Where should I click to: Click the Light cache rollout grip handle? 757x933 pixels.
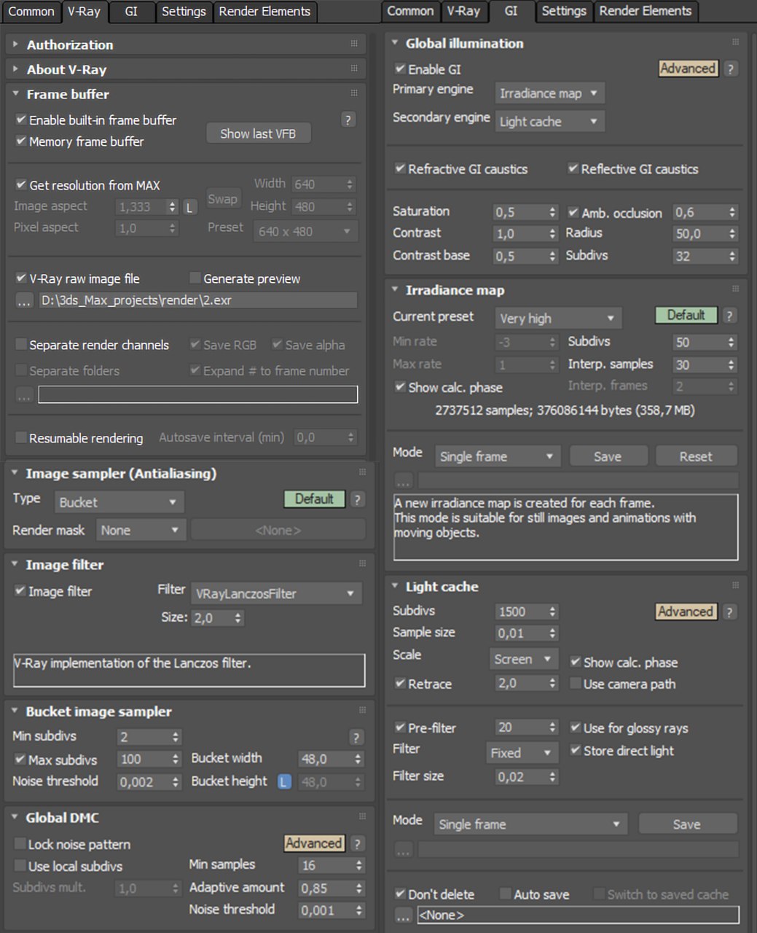pos(735,585)
